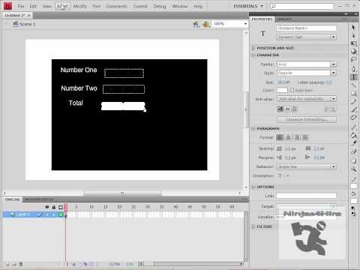Click the Edit Symbols icon above the stage
360x270 pixels.
(206, 24)
